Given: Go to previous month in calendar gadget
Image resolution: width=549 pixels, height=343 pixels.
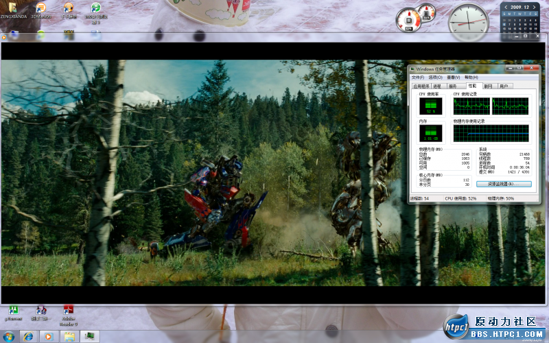Looking at the screenshot, I should click(x=506, y=8).
